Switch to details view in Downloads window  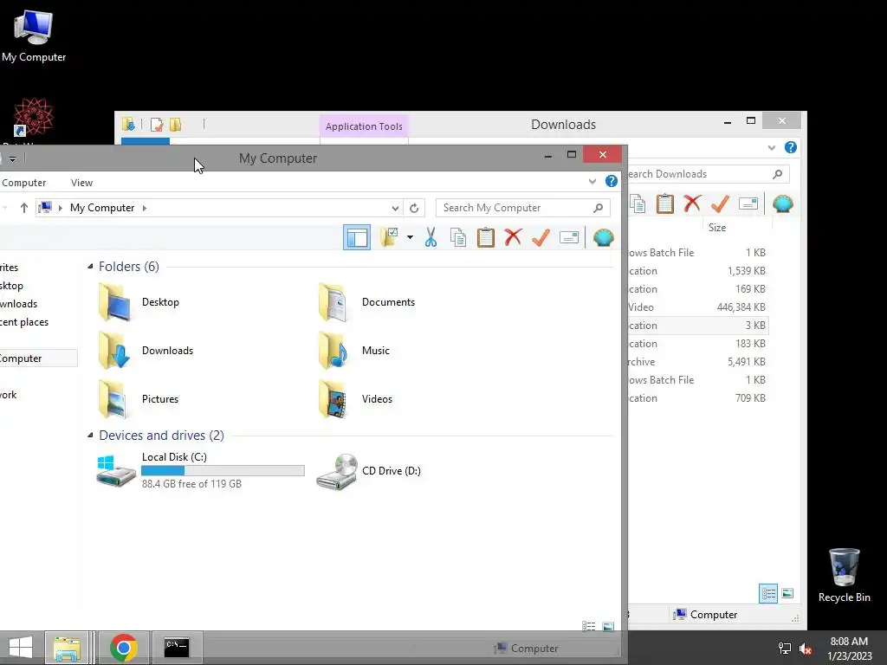tap(768, 593)
